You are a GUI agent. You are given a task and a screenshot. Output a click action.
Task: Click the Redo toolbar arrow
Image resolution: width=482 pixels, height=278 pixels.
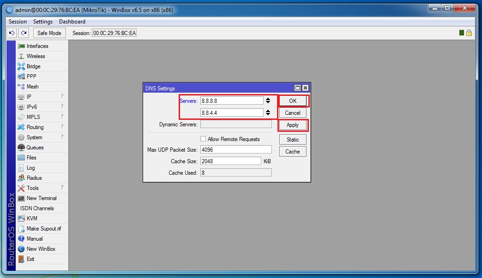pyautogui.click(x=24, y=33)
